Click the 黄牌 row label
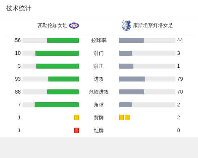Viewport: 198px width, 158px height. pos(99,118)
